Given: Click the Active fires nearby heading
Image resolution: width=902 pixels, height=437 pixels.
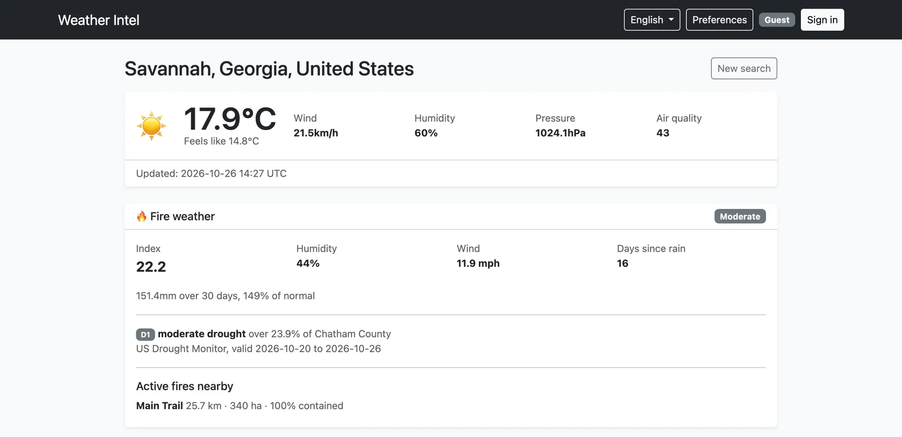Looking at the screenshot, I should pyautogui.click(x=184, y=386).
